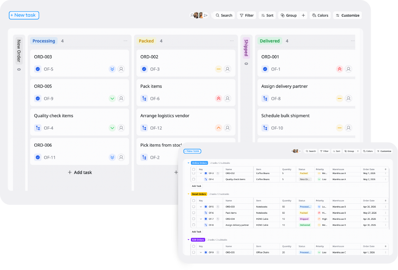Open Colors options in board view
The height and width of the screenshot is (270, 398).
point(320,15)
